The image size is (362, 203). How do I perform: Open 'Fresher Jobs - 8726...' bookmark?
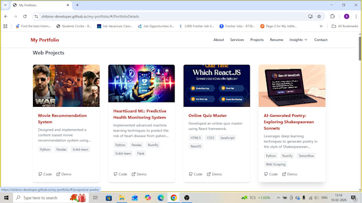237,26
